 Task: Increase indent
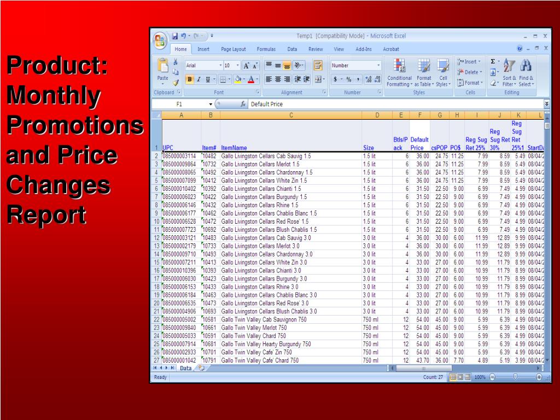click(x=306, y=79)
